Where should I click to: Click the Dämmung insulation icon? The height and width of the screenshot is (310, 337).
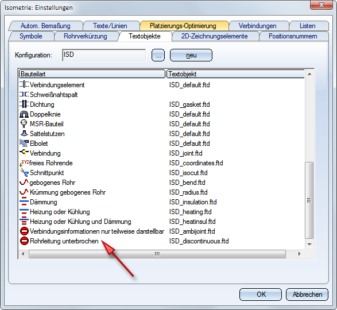(x=24, y=201)
